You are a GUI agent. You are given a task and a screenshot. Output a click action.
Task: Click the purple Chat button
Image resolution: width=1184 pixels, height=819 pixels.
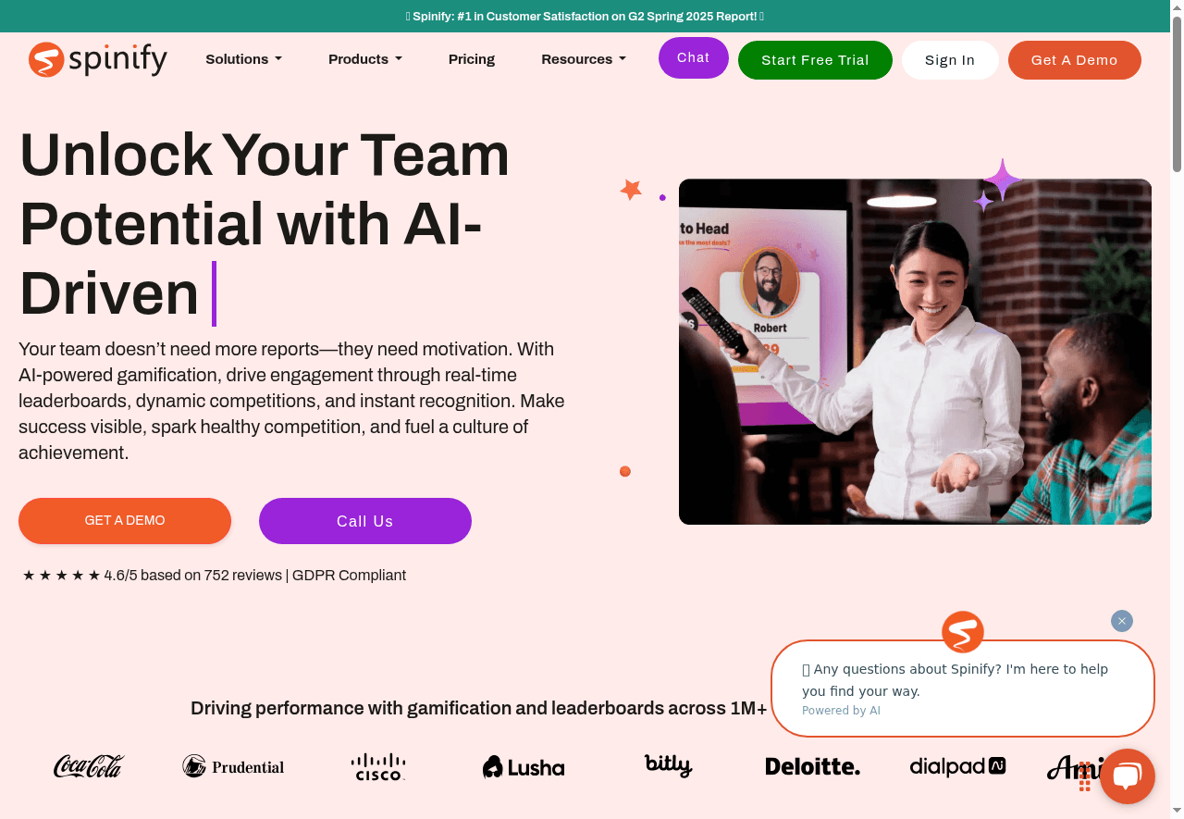point(694,57)
